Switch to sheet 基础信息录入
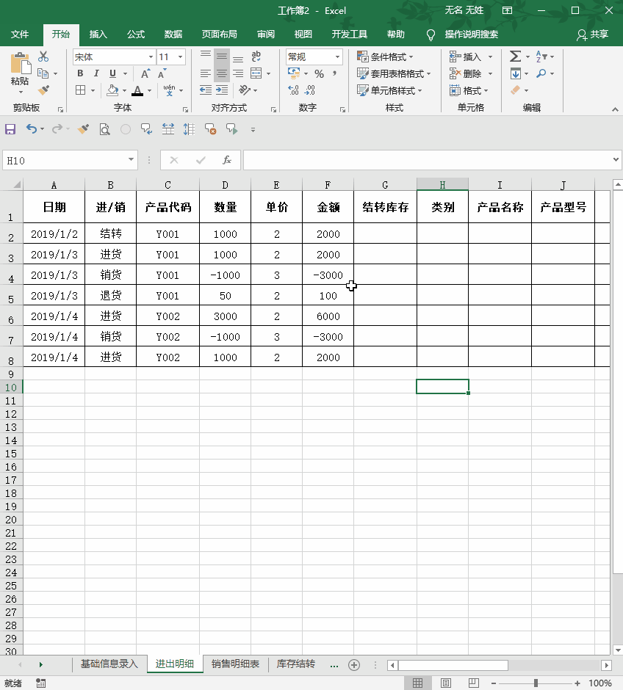The image size is (623, 690). point(109,664)
